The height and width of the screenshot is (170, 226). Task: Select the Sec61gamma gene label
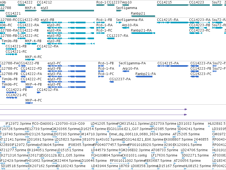coord(127,8)
